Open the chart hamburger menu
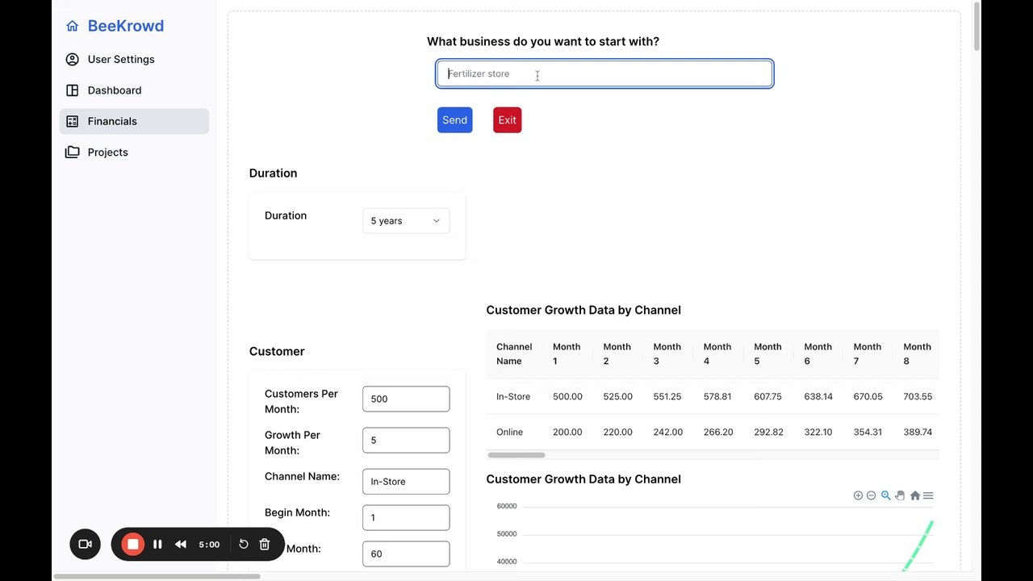Viewport: 1033px width, 581px height. 928,495
